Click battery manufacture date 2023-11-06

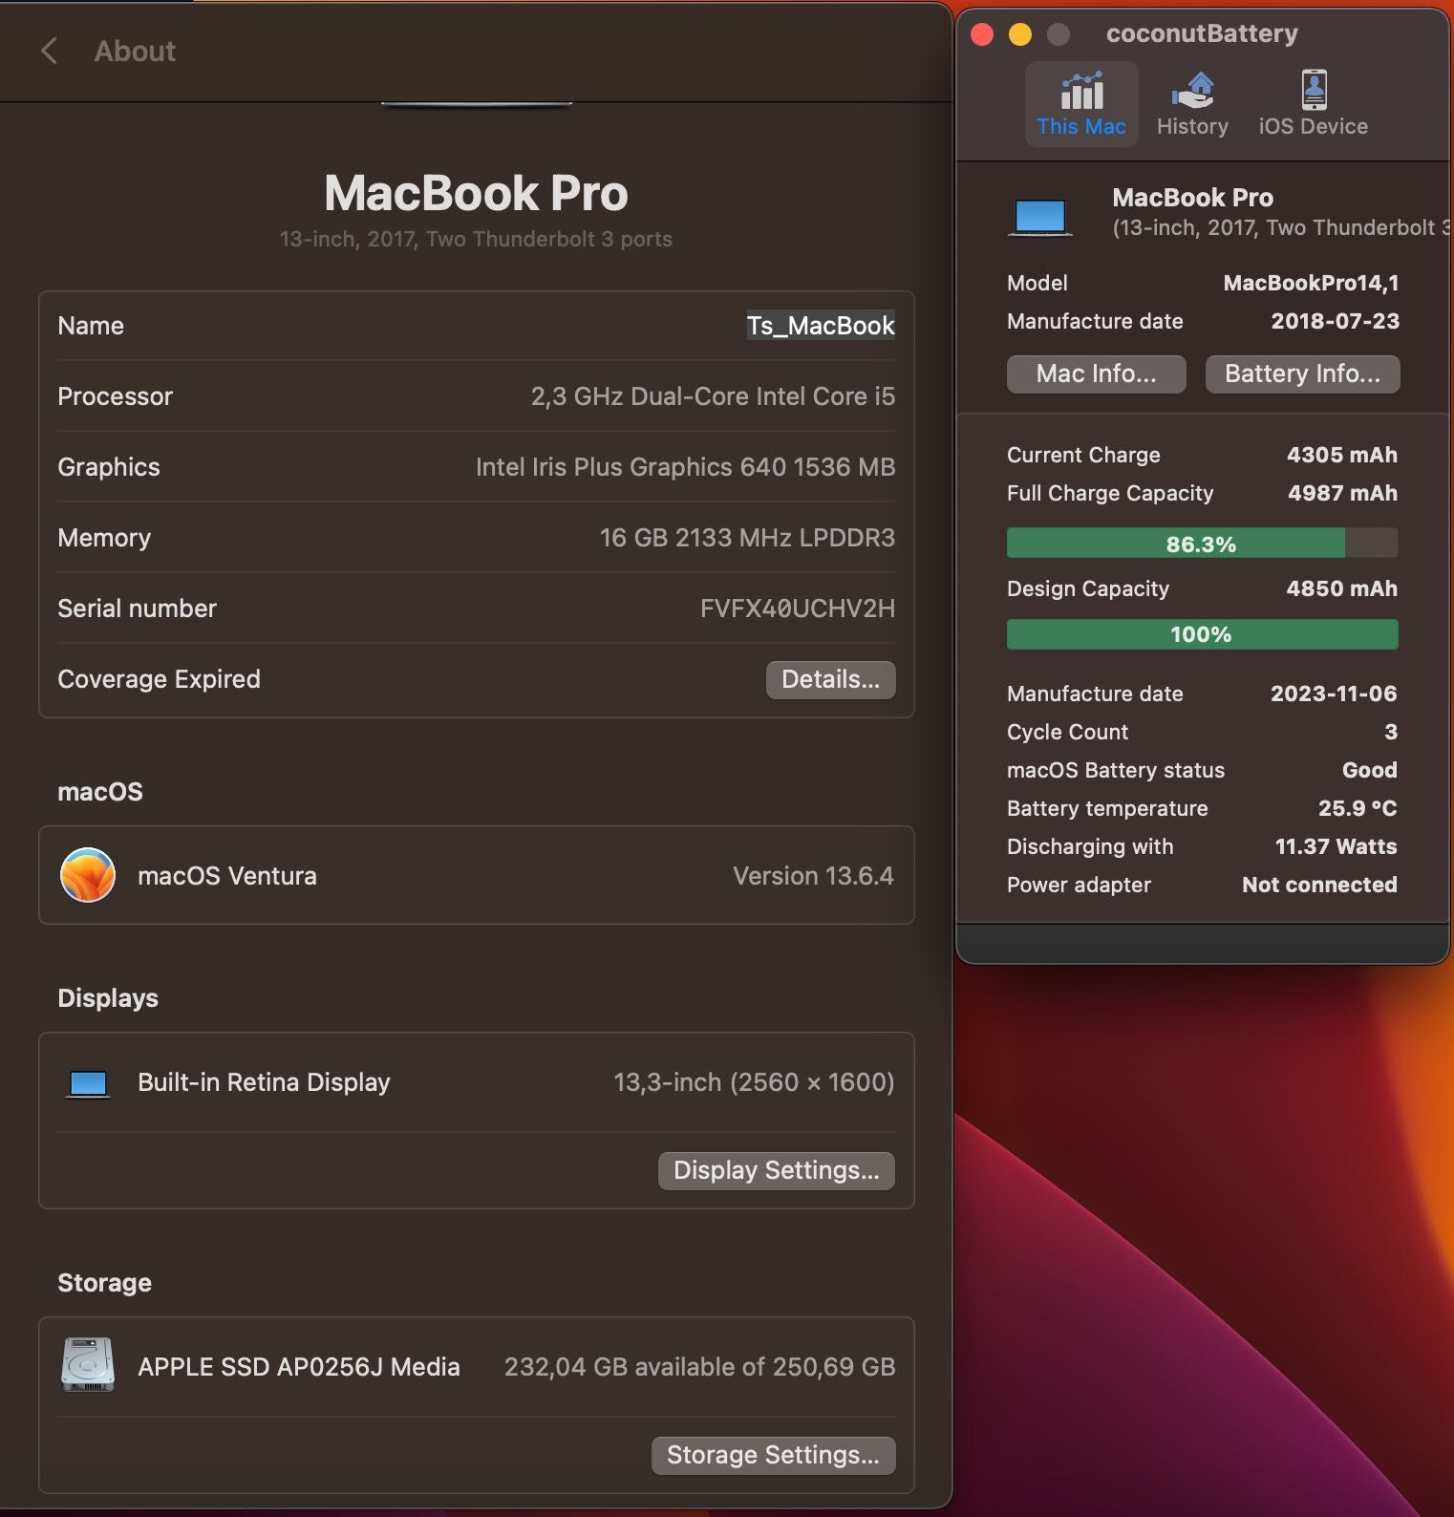tap(1334, 694)
